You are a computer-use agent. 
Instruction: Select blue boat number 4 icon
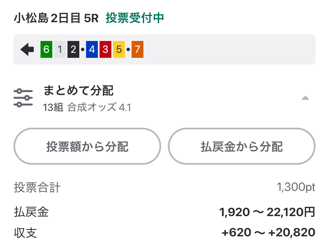[91, 49]
